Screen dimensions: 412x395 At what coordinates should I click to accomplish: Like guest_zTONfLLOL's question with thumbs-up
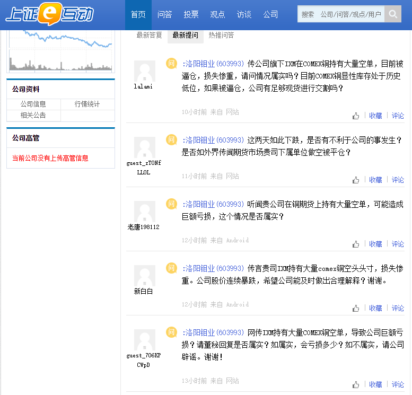(x=356, y=180)
